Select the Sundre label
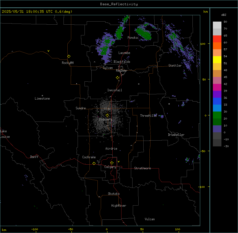This screenshot has width=238, height=233. tap(81, 108)
